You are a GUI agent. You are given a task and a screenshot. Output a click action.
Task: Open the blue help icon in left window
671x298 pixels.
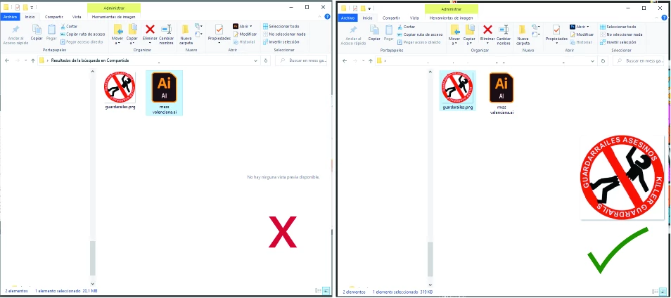327,17
